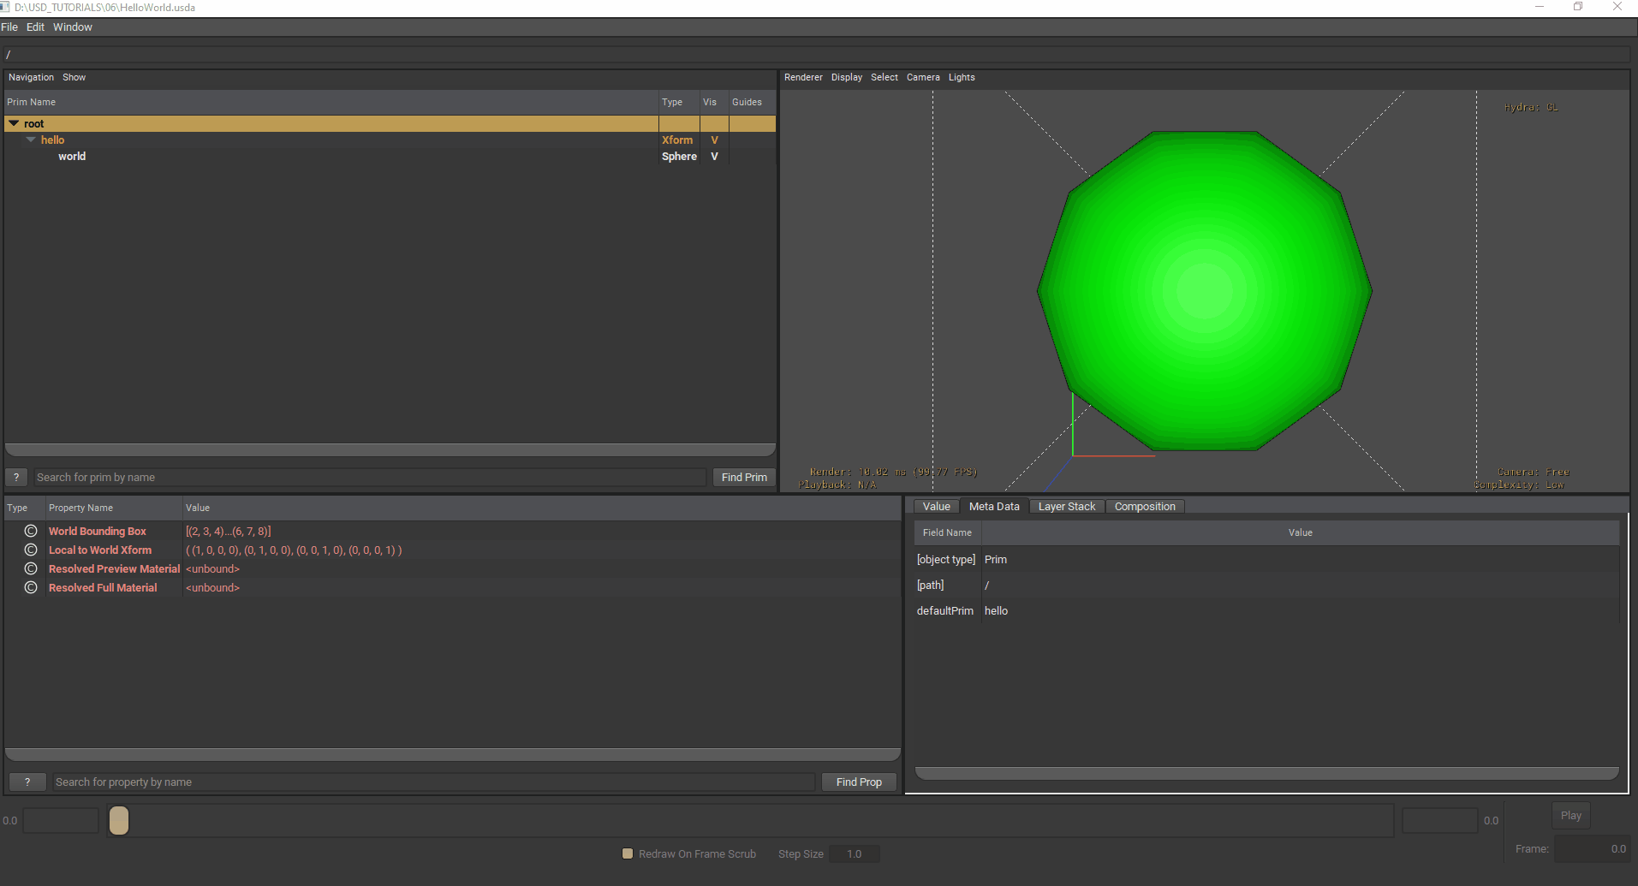The width and height of the screenshot is (1638, 886).
Task: Collapse the root prim in the tree
Action: [x=14, y=123]
